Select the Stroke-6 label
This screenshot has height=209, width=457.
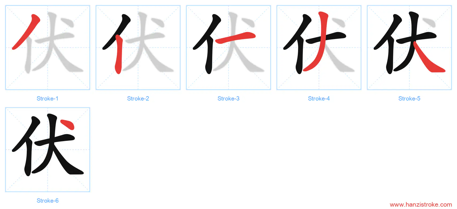(x=48, y=201)
